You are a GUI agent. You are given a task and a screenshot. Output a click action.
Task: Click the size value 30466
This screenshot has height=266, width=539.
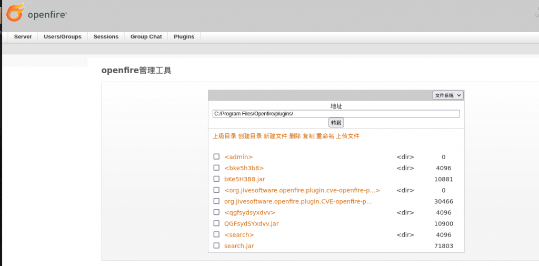(x=444, y=201)
